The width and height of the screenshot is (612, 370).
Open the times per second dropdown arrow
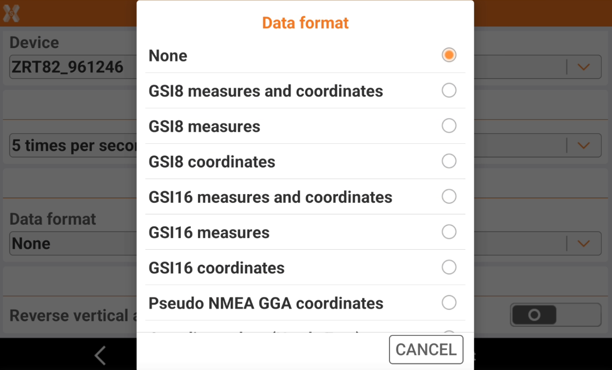click(x=583, y=145)
